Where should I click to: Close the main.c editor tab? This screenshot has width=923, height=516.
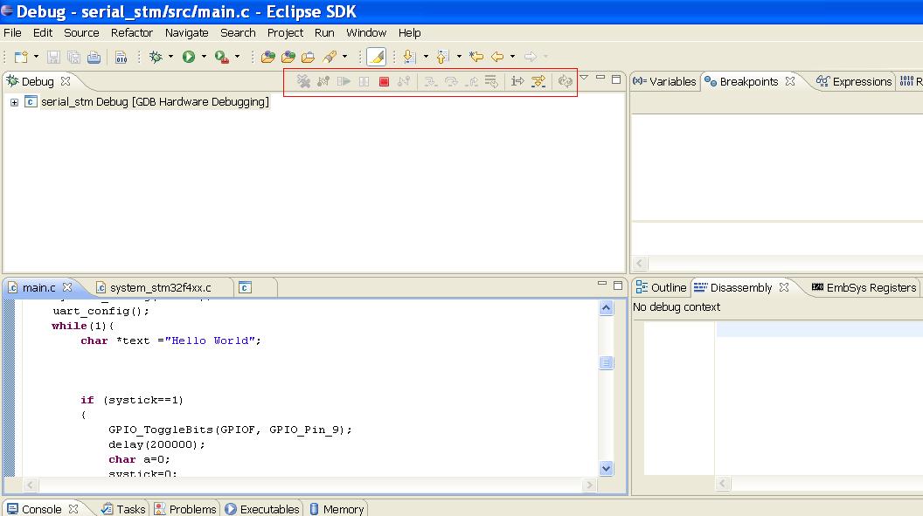tap(67, 287)
